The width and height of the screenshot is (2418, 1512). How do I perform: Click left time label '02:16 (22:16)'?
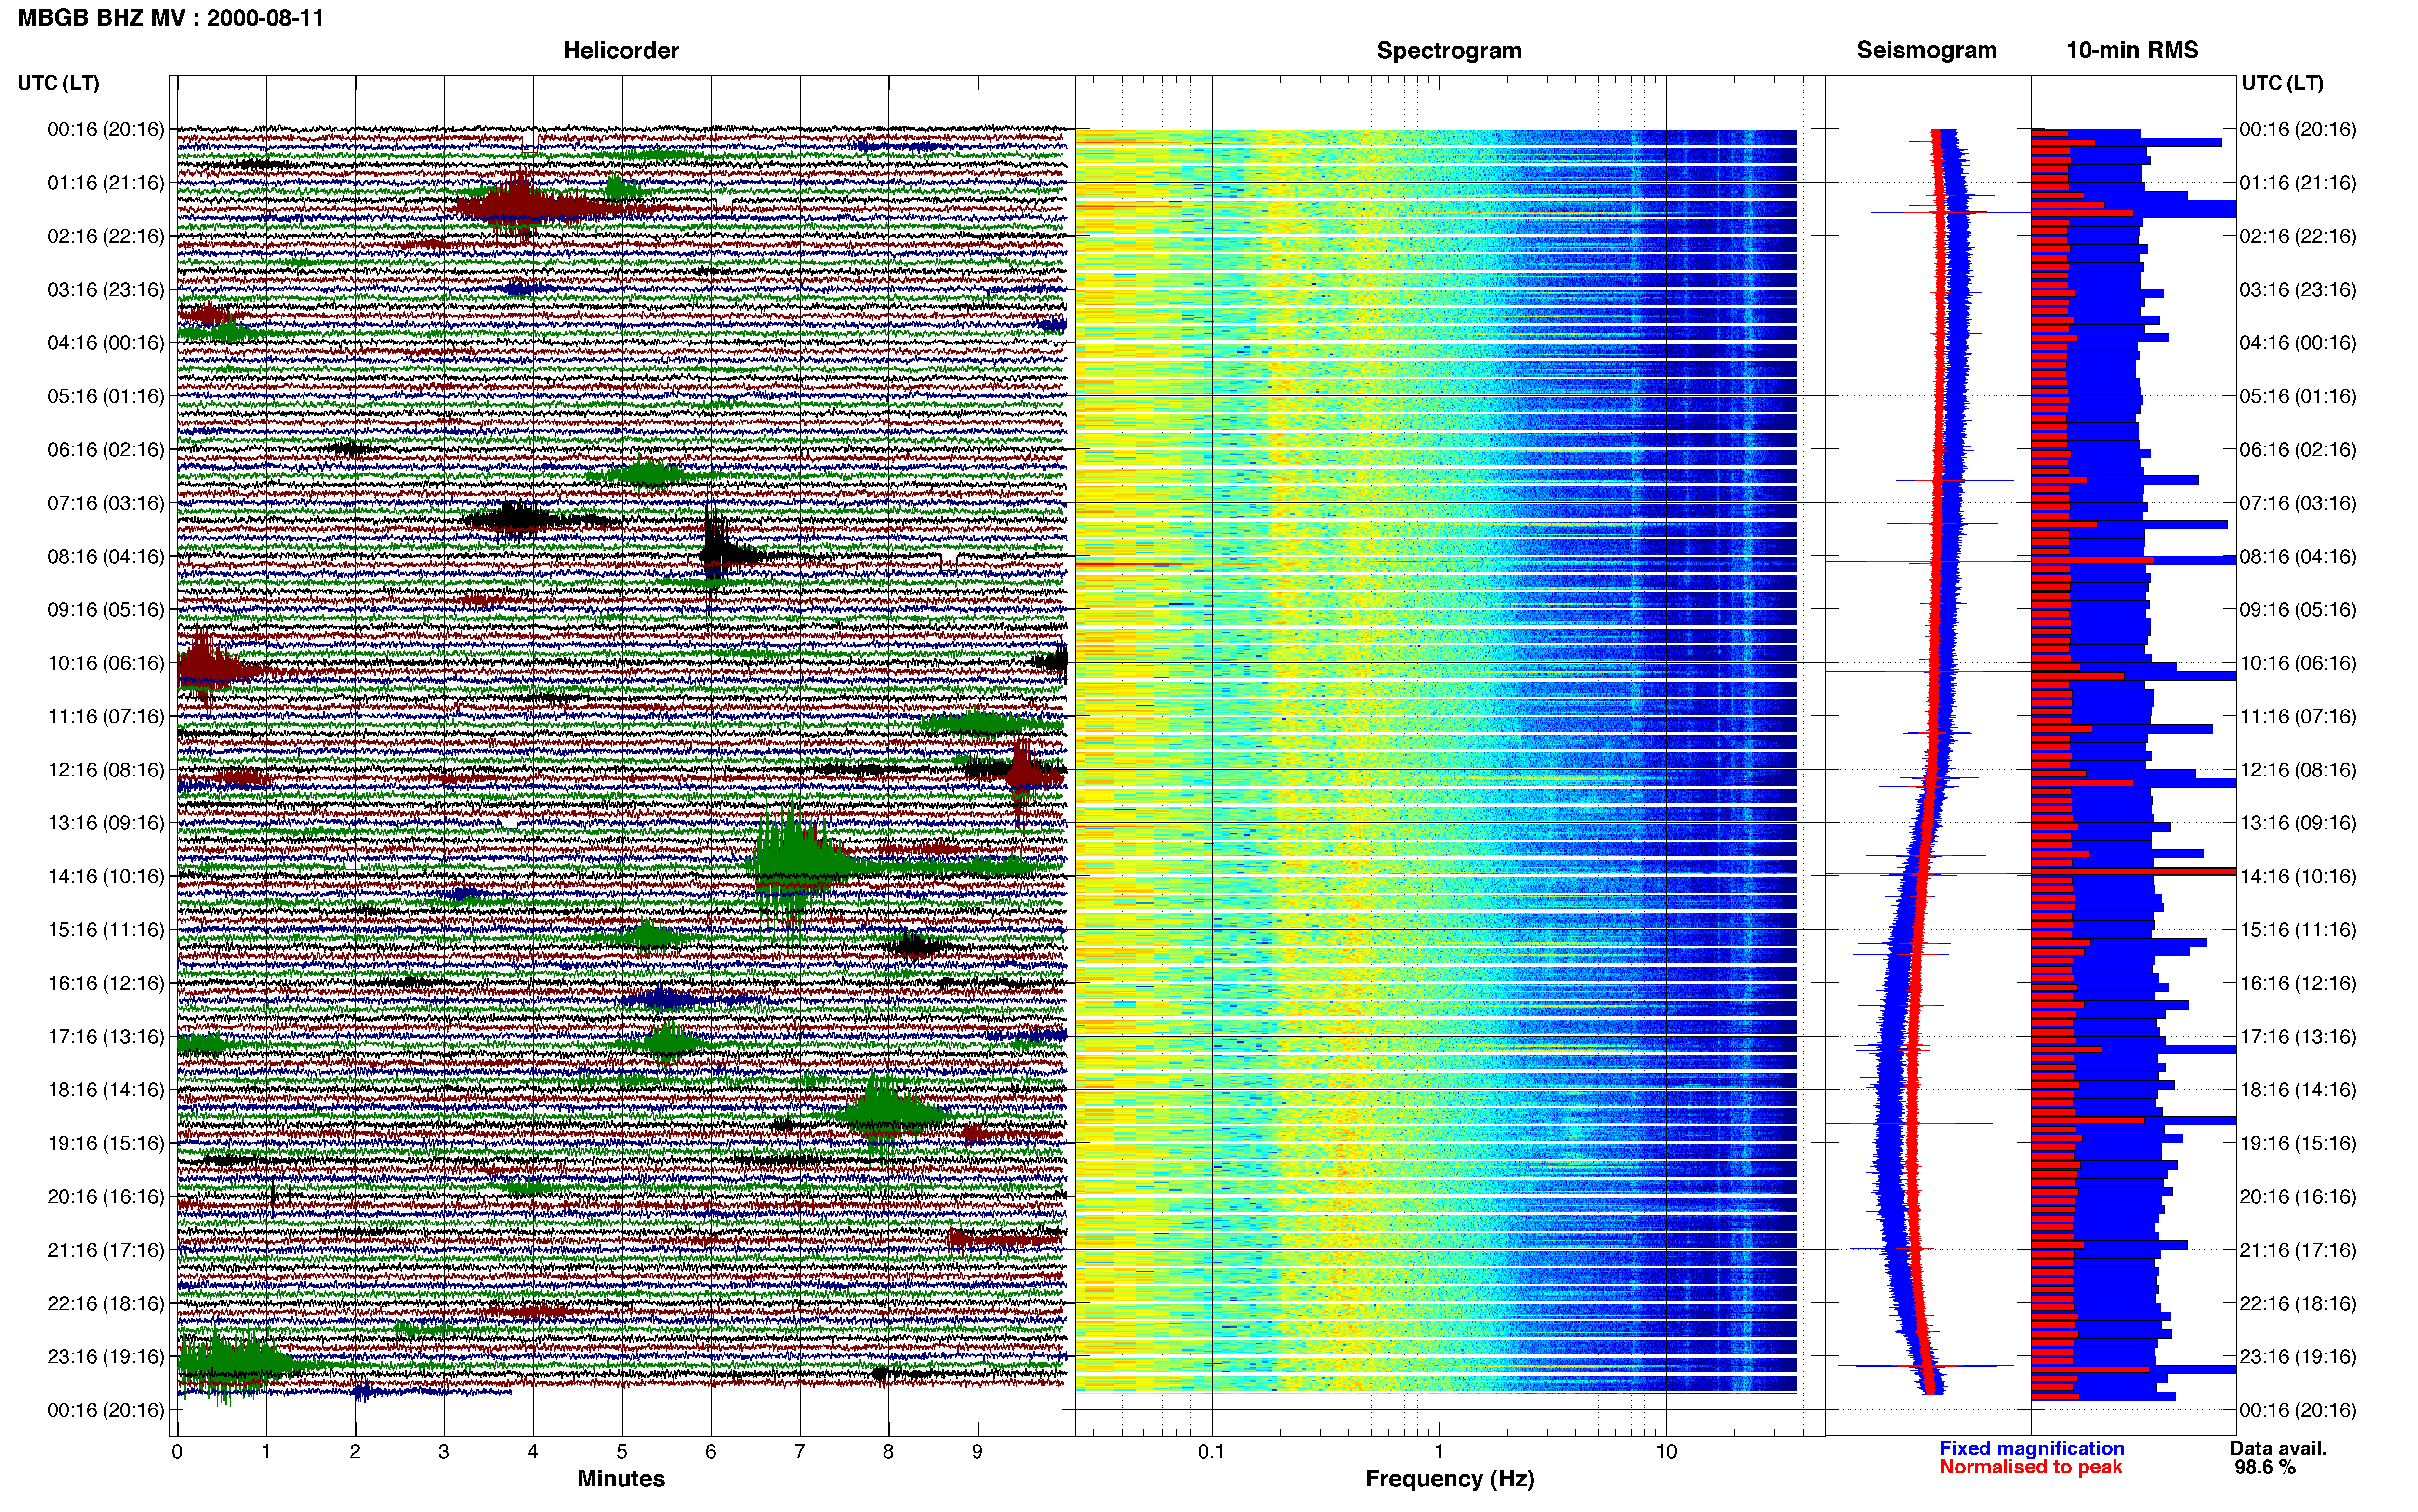(106, 236)
